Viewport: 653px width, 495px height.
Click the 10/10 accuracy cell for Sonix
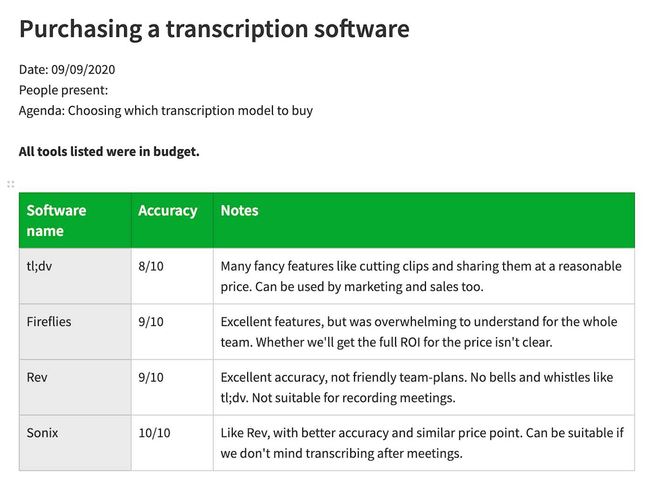tap(172, 443)
